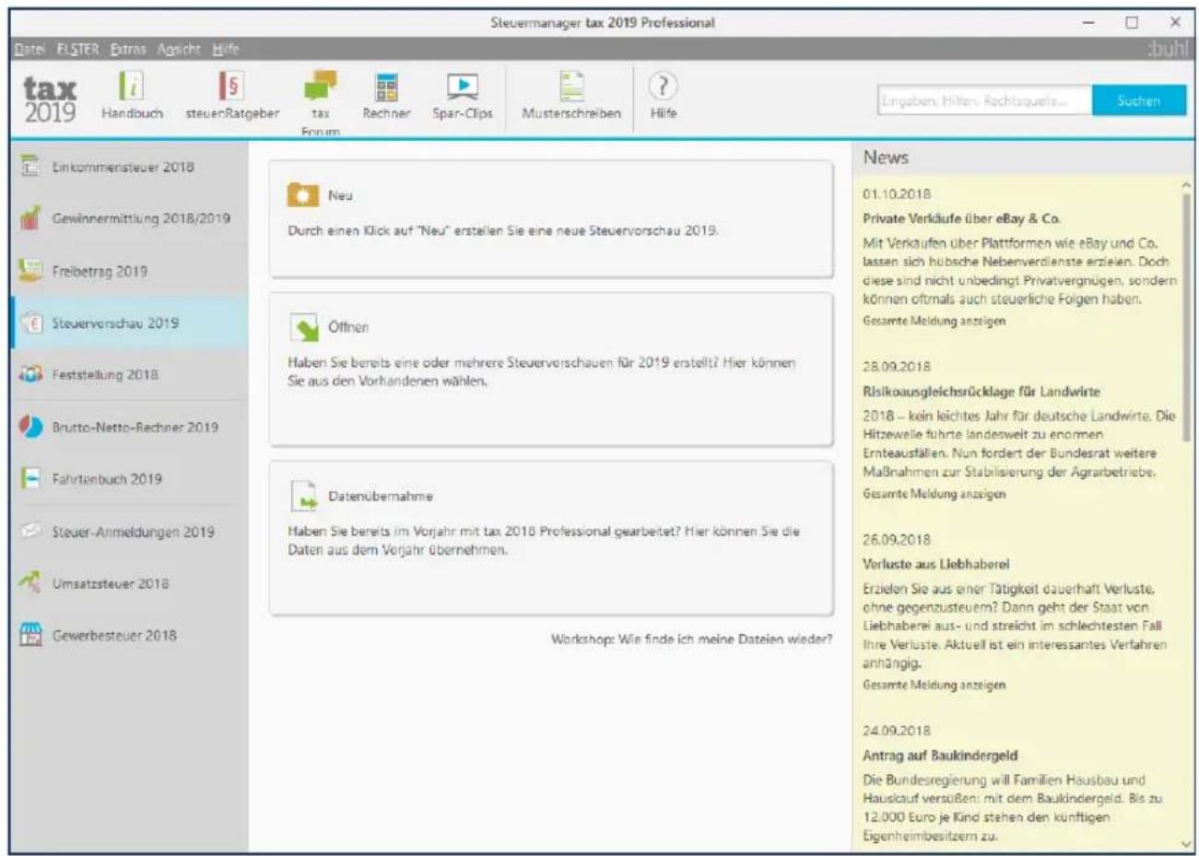The height and width of the screenshot is (856, 1199).
Task: Click the news date 01.10.2018
Action: [897, 194]
